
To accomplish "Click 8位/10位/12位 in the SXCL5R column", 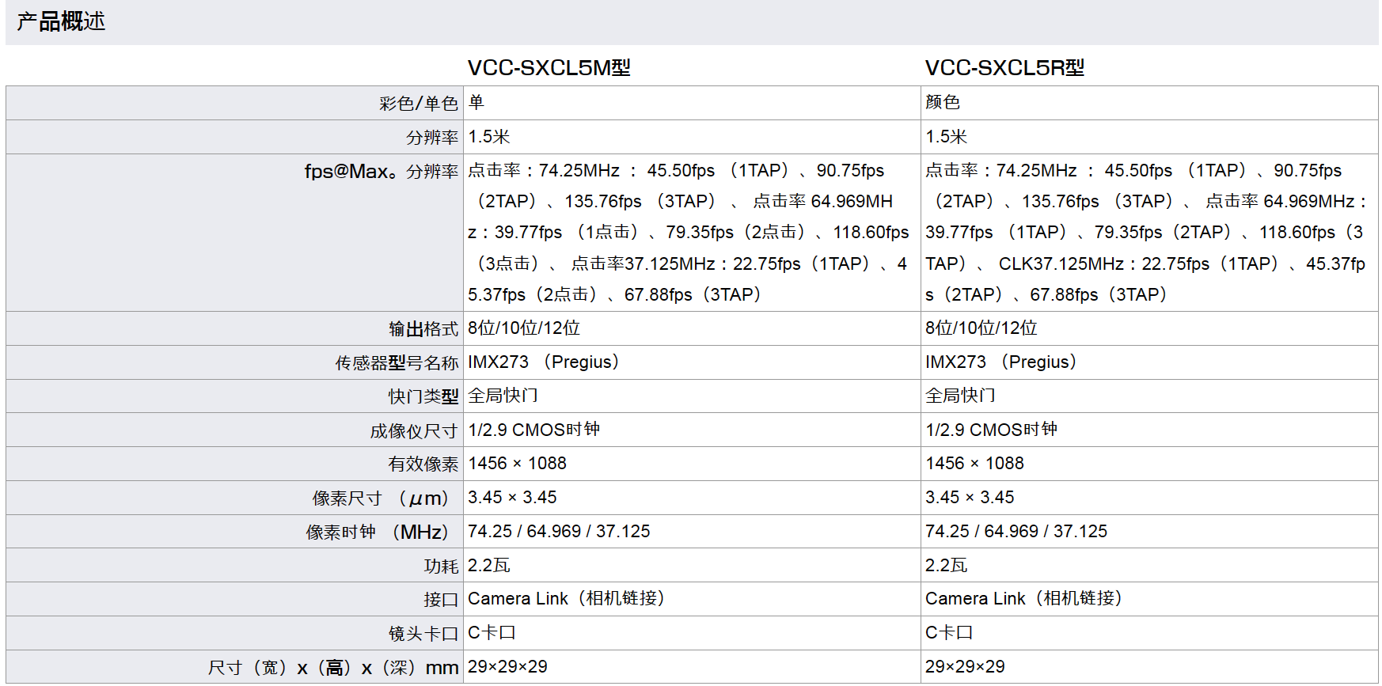I will [981, 328].
